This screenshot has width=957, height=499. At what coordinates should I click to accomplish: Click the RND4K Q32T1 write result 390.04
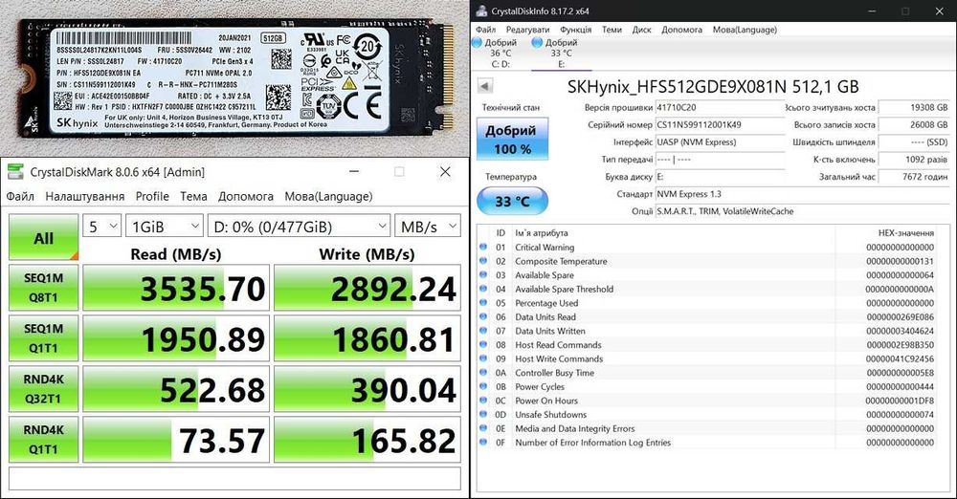367,389
